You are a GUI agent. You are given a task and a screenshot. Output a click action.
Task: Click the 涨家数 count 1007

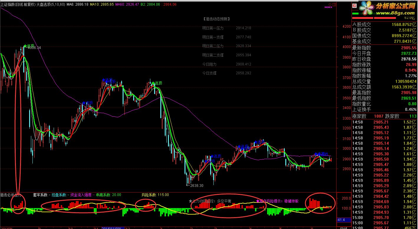(x=379, y=116)
